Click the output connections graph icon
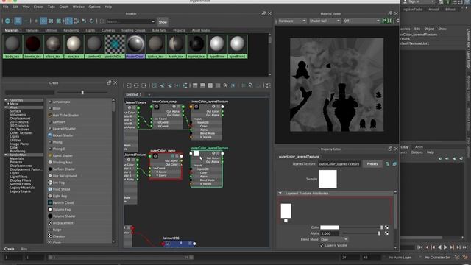The width and height of the screenshot is (471, 265). coord(144,85)
